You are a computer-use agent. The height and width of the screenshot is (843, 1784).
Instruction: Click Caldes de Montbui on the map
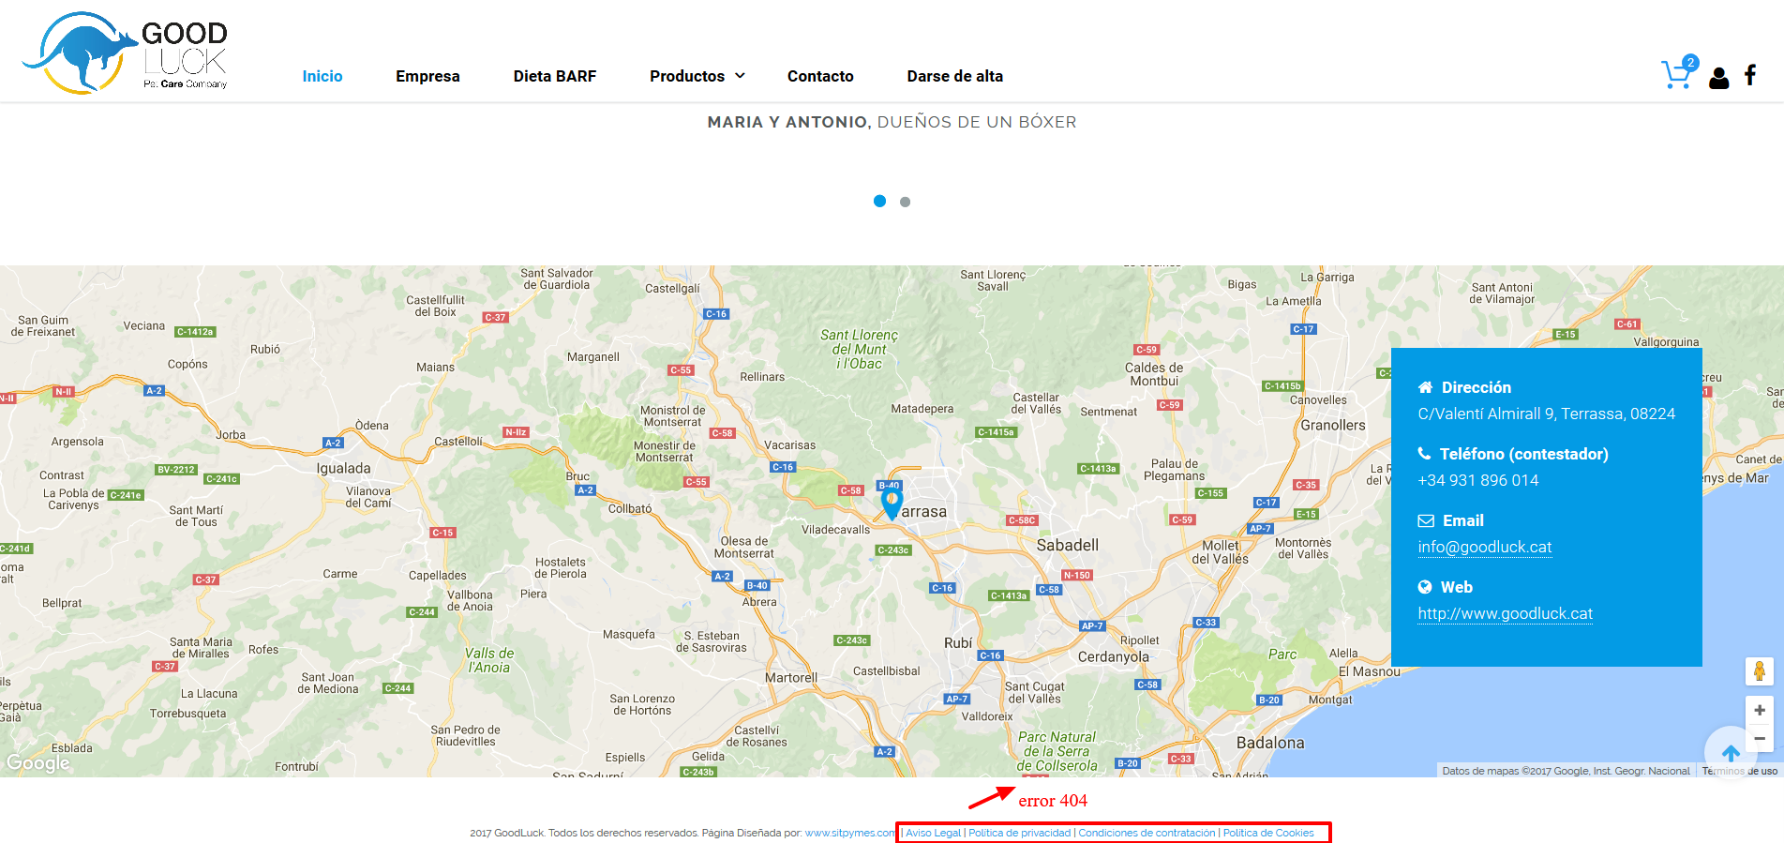tap(1154, 374)
